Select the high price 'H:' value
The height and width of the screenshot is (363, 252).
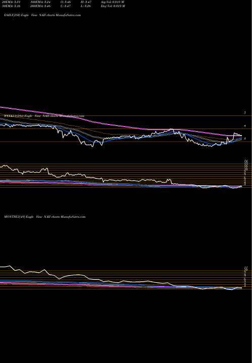click(x=86, y=2)
